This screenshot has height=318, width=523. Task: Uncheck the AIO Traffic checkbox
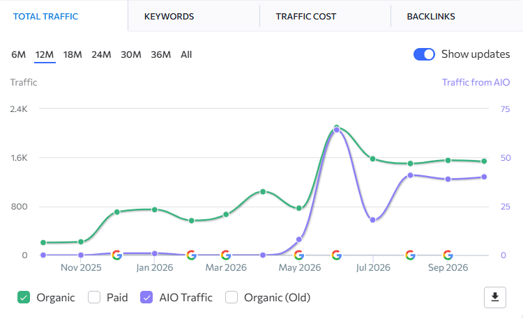point(146,297)
